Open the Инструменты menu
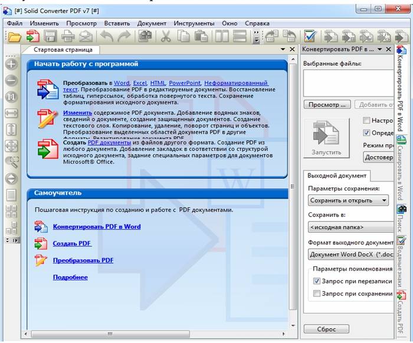413x343 pixels. [194, 24]
